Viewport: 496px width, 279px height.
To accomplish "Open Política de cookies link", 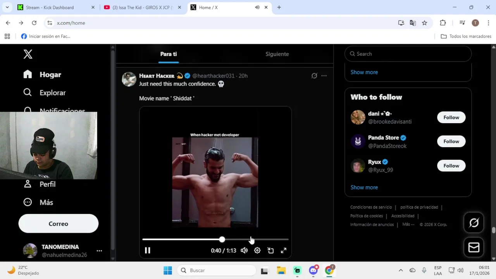I will (x=367, y=216).
